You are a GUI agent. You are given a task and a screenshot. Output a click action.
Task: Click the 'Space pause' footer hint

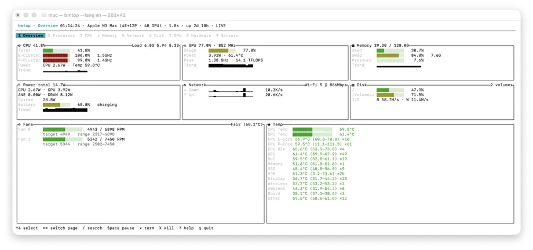(121, 228)
